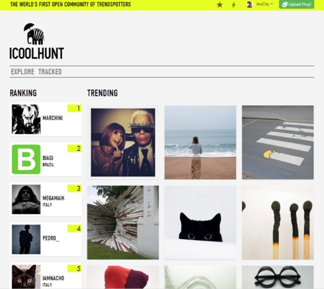
Task: Open Marchini's ranking avatar
Action: 26,119
